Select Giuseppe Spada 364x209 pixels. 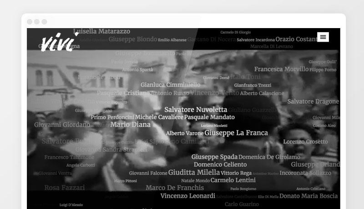coord(214,157)
